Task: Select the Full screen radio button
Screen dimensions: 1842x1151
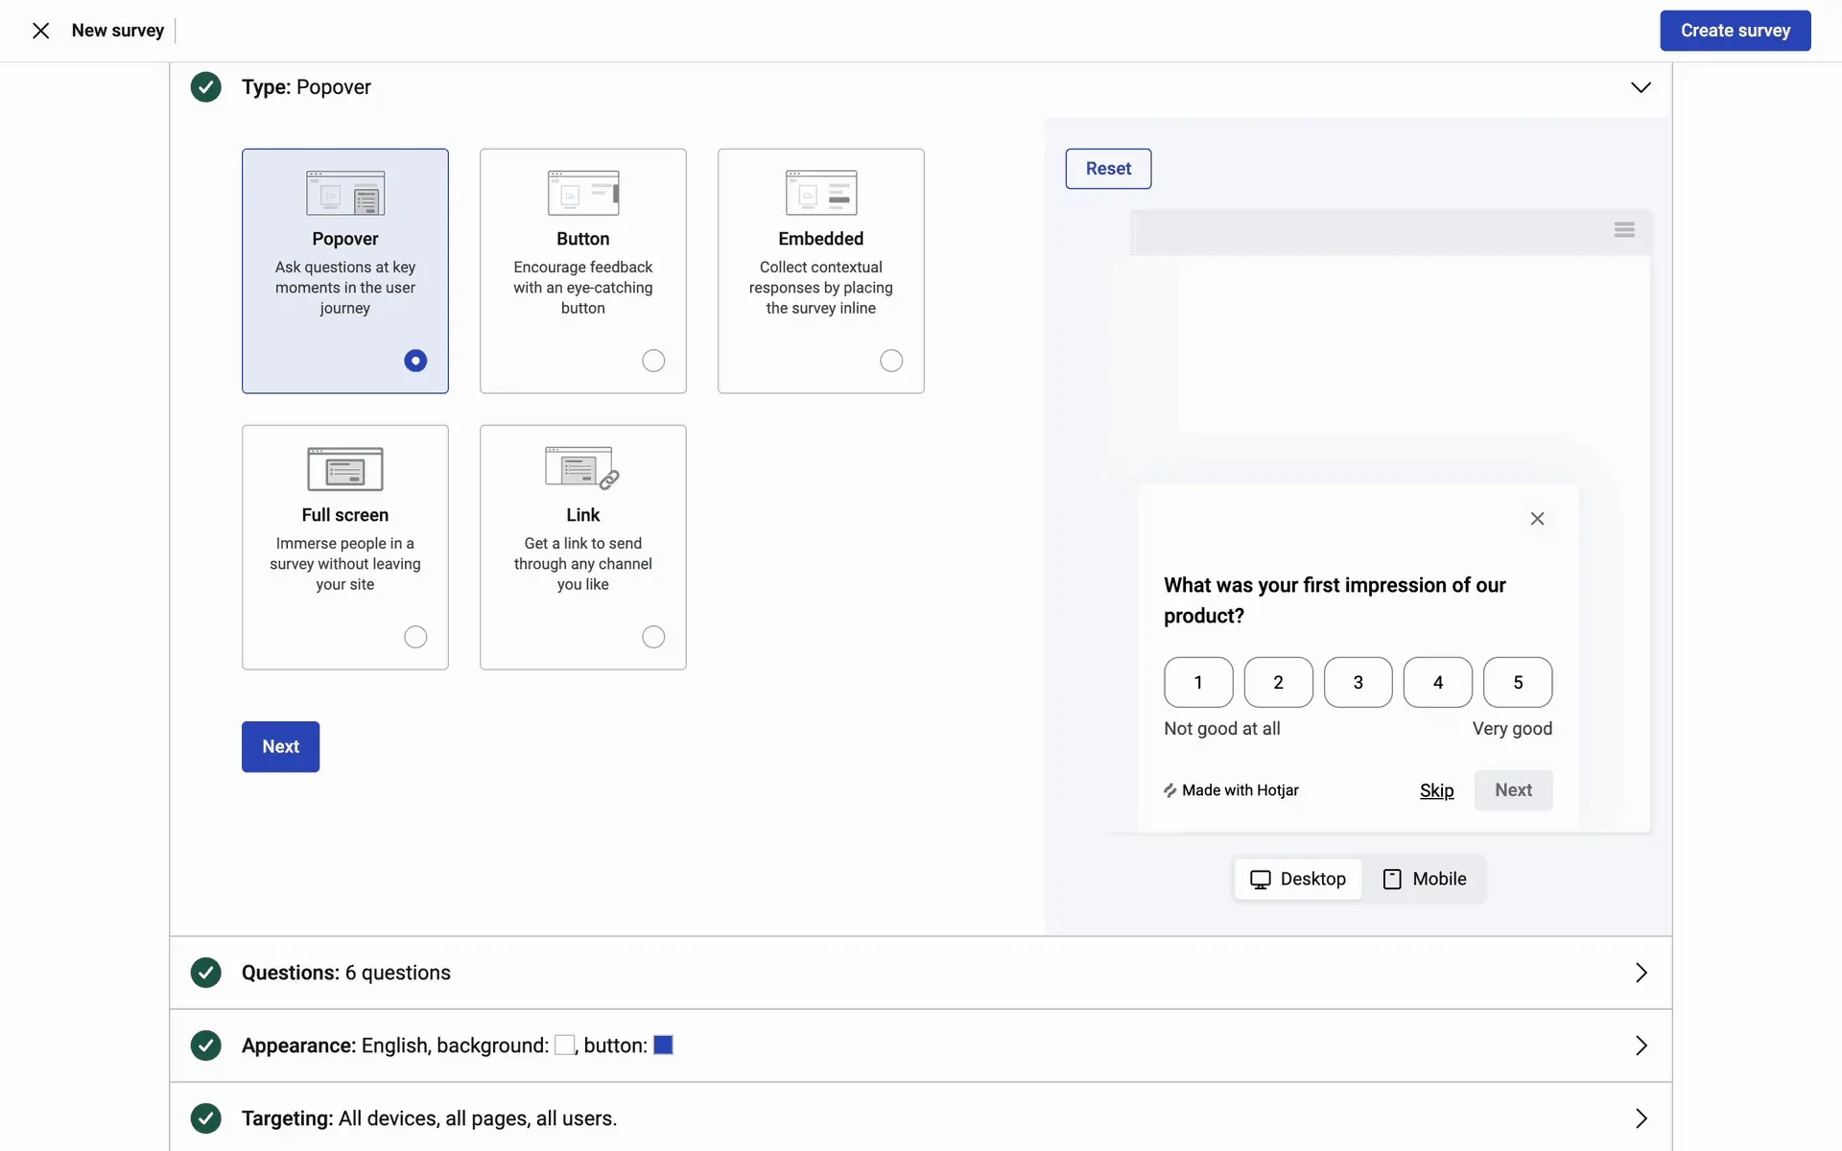Action: click(415, 637)
